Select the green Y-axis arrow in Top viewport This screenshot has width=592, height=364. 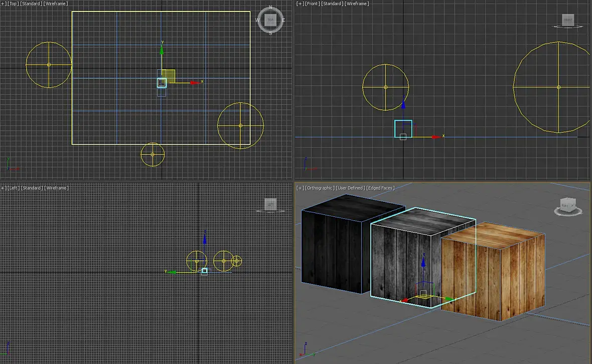162,50
